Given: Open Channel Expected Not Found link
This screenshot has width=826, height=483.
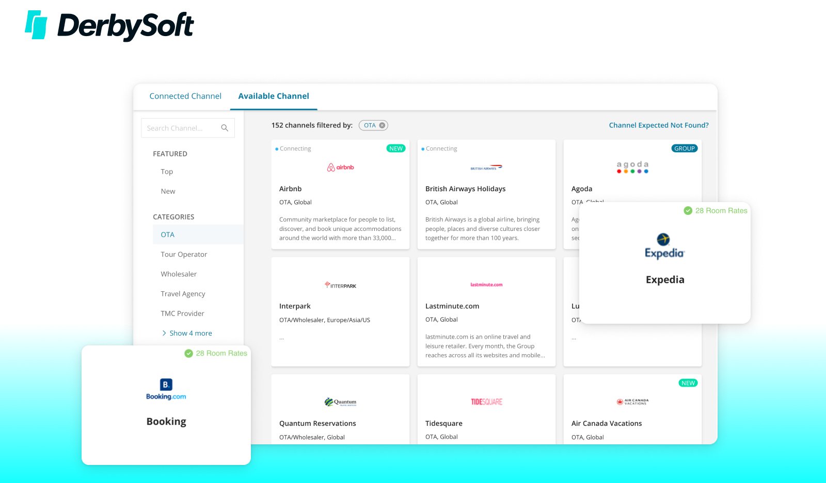Looking at the screenshot, I should pos(659,125).
